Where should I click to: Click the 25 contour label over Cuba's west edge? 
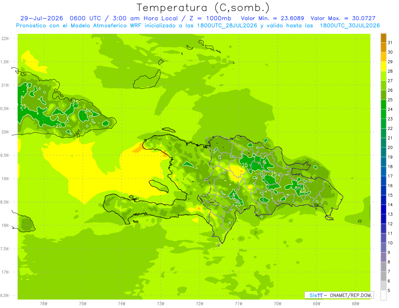point(23,106)
